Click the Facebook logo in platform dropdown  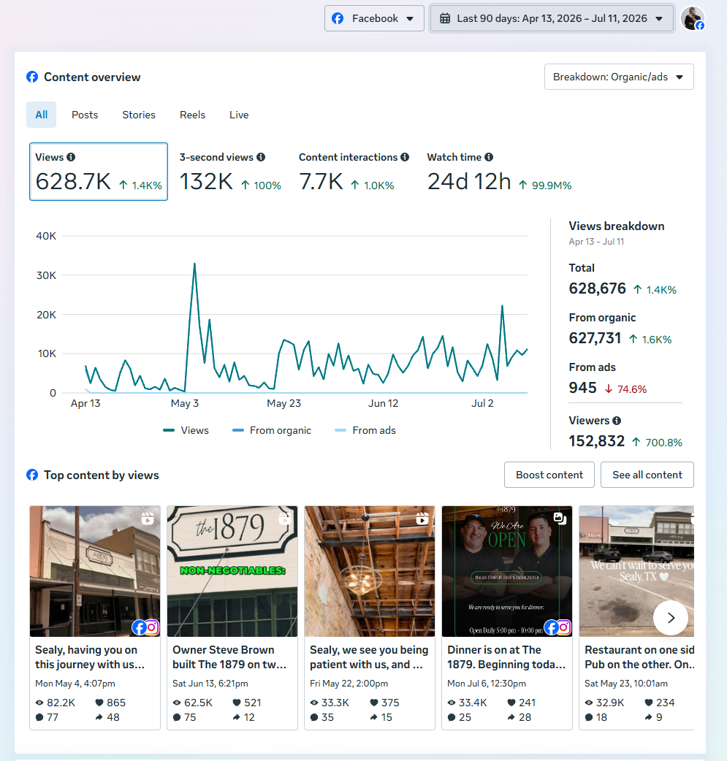point(338,18)
